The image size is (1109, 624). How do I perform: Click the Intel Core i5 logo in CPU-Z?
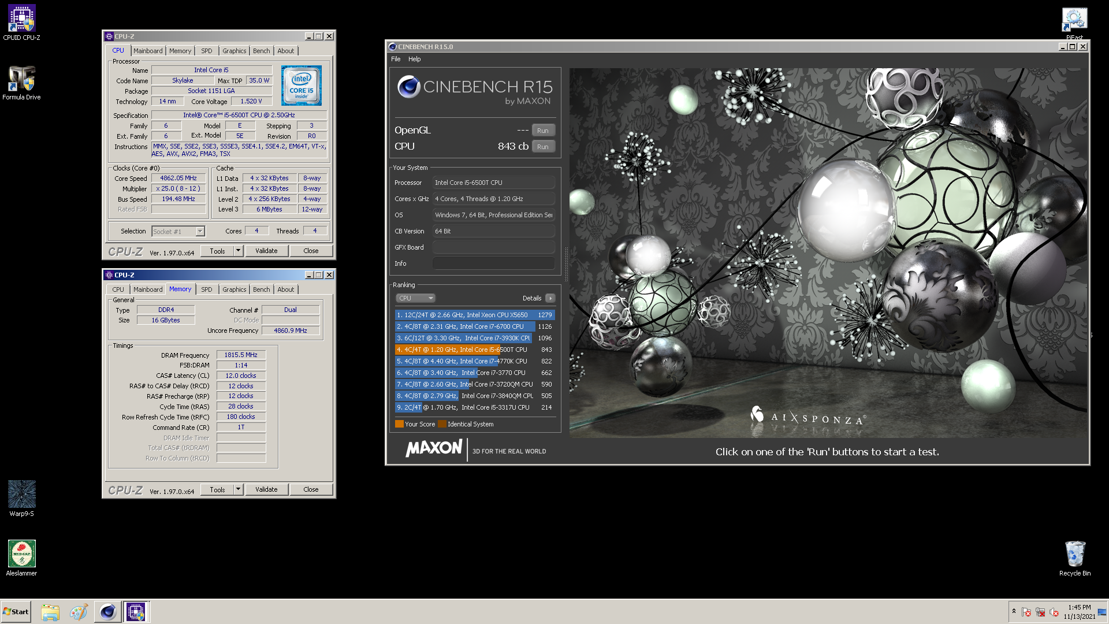301,86
